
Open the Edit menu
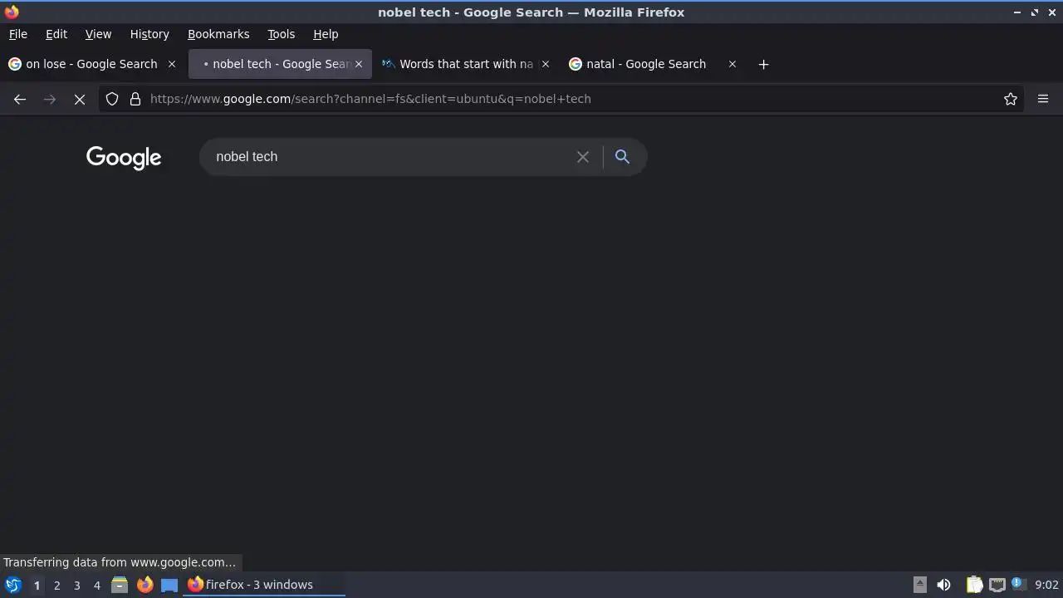(56, 34)
